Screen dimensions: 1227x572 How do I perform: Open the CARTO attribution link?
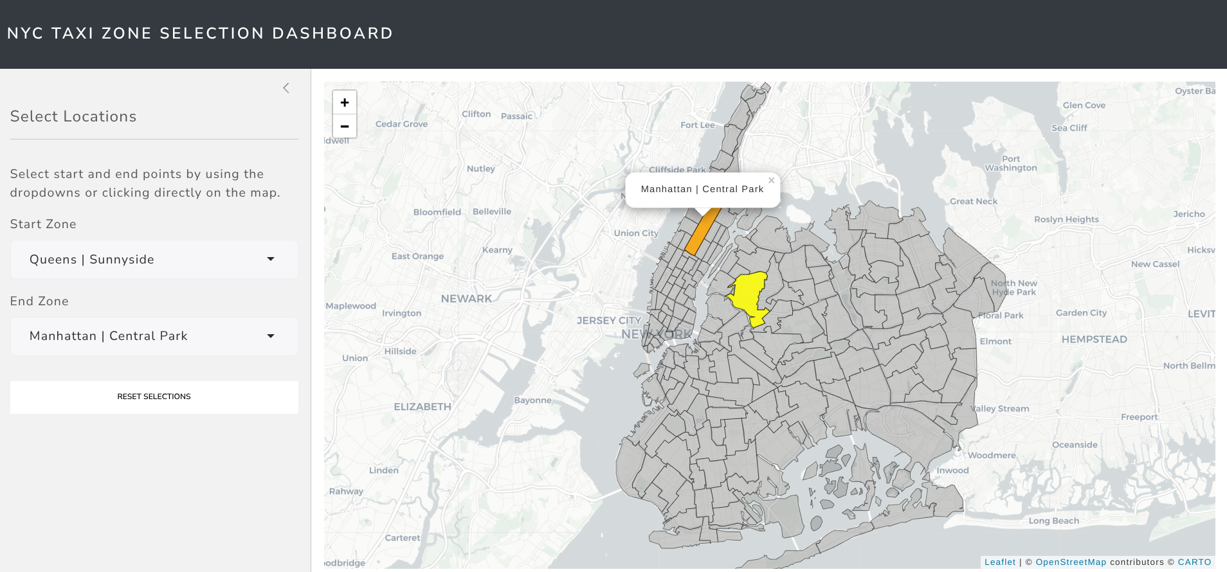pyautogui.click(x=1194, y=562)
